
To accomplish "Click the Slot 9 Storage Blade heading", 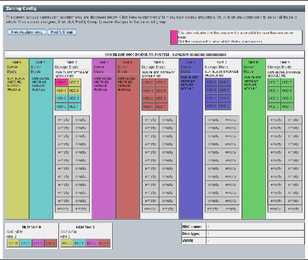I will pyautogui.click(x=279, y=67).
